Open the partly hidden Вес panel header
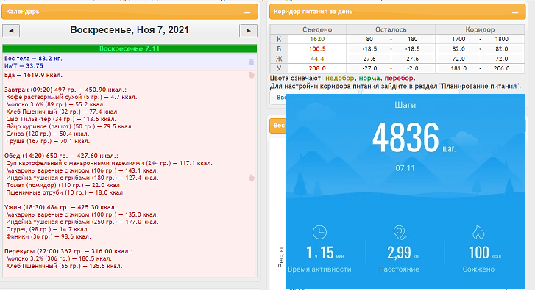The width and height of the screenshot is (535, 290). (278, 126)
